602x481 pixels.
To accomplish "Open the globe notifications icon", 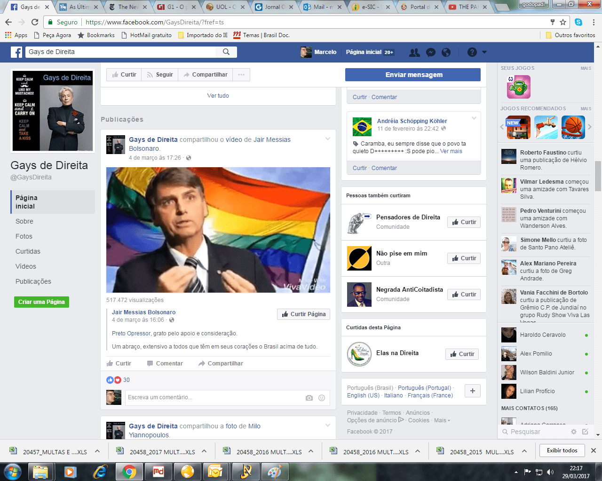I will click(x=446, y=52).
